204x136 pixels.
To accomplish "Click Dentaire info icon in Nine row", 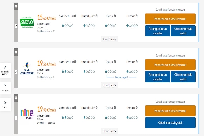I will tap(137, 108).
